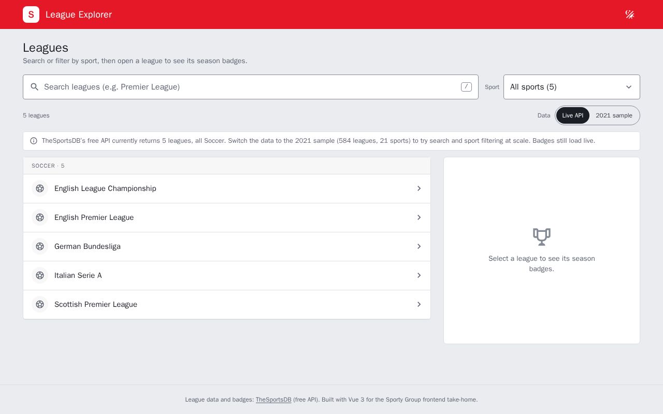Click the 'Select a league' placeholder text
663x414 pixels.
[542, 263]
